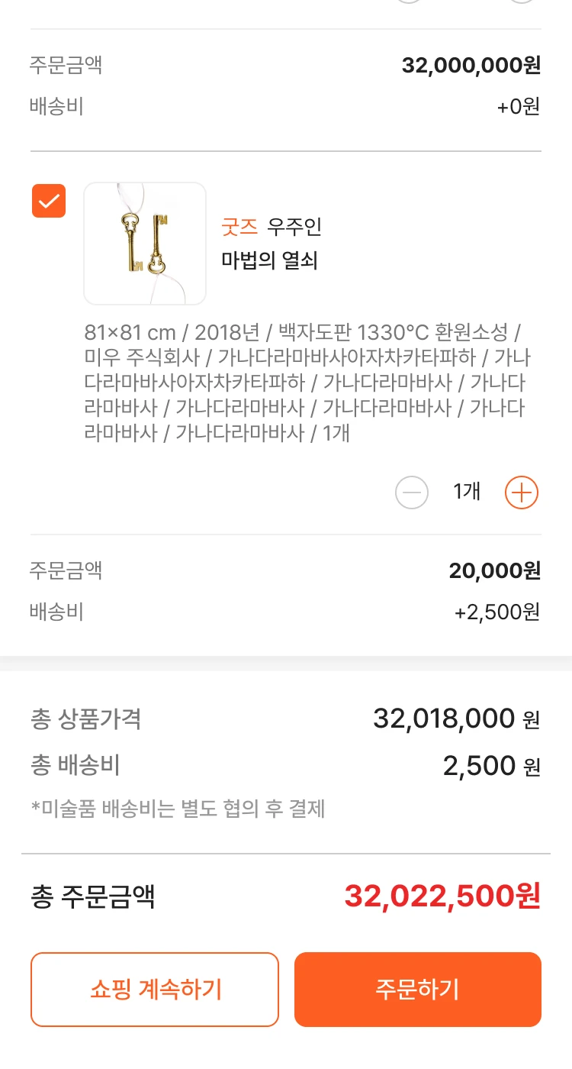Tap the 미술품 배송비 notice text
The image size is (572, 1069).
tap(178, 809)
